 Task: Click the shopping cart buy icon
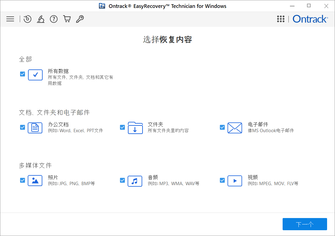coord(67,19)
